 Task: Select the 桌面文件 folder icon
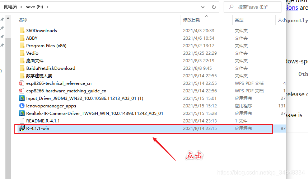(x=22, y=61)
